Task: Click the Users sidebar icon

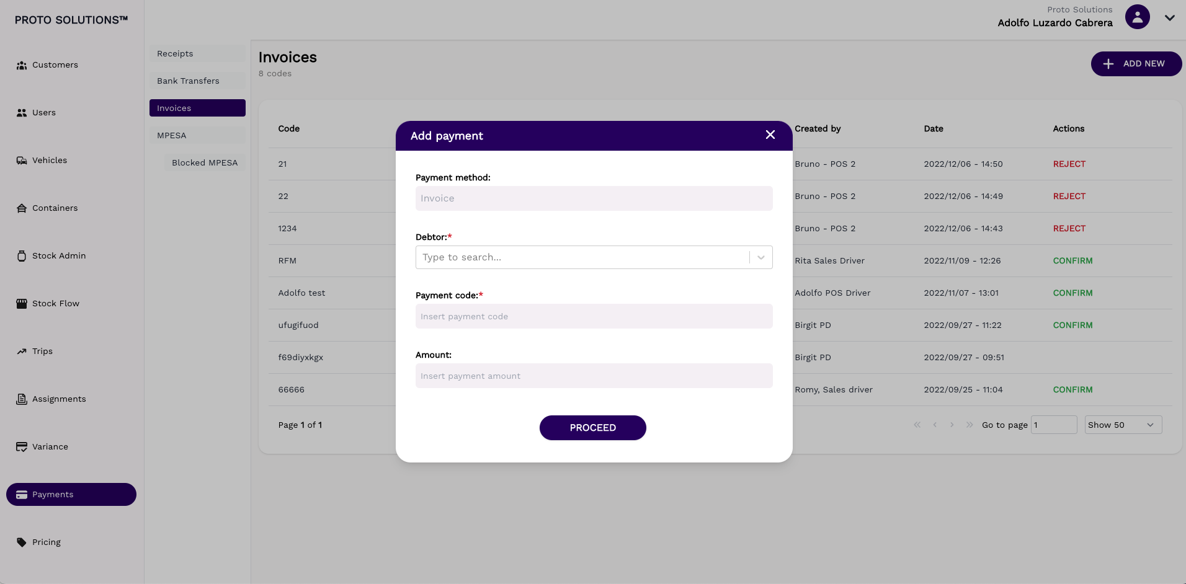Action: 22,113
